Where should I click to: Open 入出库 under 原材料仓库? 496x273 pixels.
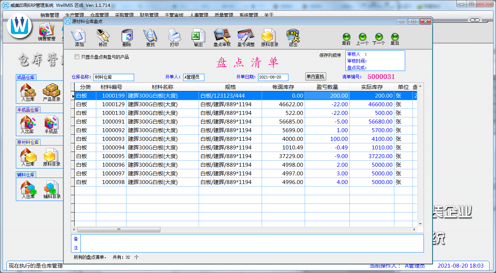coord(28,157)
